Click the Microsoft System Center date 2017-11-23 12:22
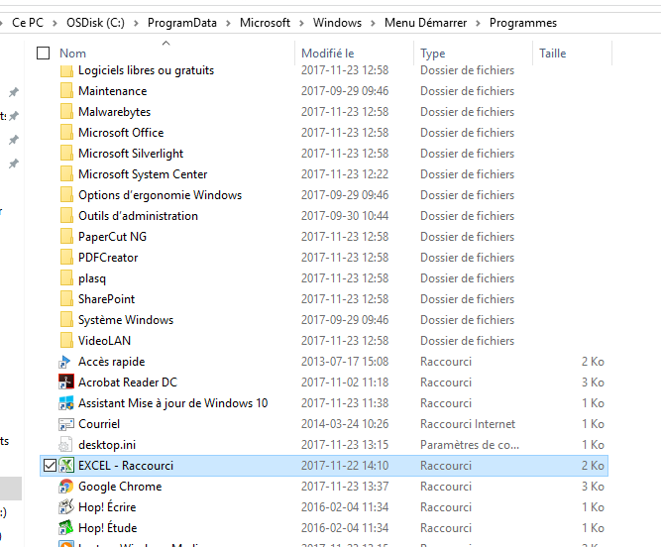Screen dimensions: 661x547 point(345,174)
